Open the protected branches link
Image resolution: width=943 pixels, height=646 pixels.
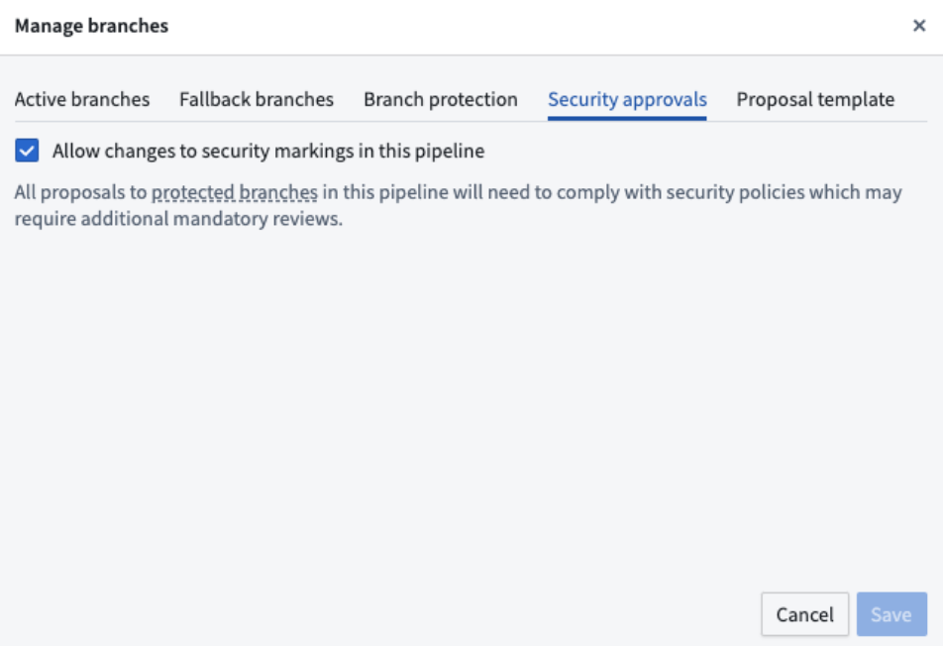[235, 192]
